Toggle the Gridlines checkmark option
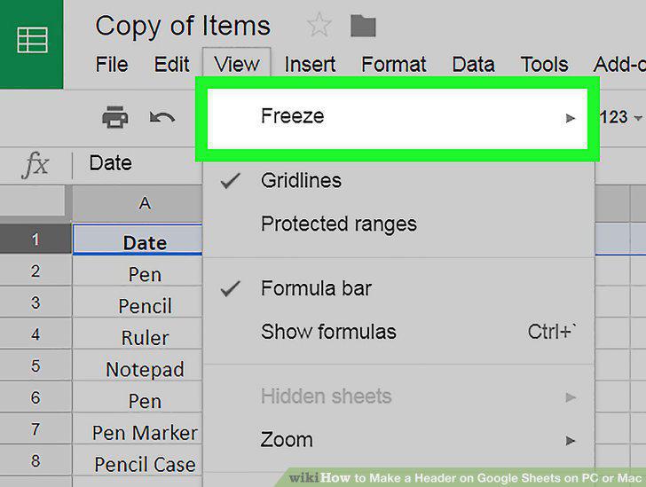Screen dimensions: 646x487 (x=398, y=180)
